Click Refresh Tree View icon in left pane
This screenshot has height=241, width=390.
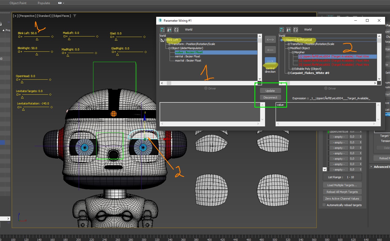pyautogui.click(x=176, y=30)
